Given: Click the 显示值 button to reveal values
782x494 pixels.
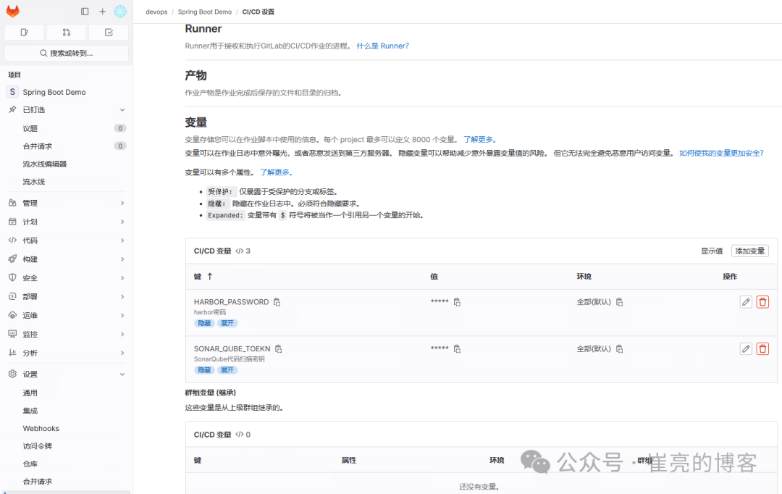Looking at the screenshot, I should [x=711, y=250].
